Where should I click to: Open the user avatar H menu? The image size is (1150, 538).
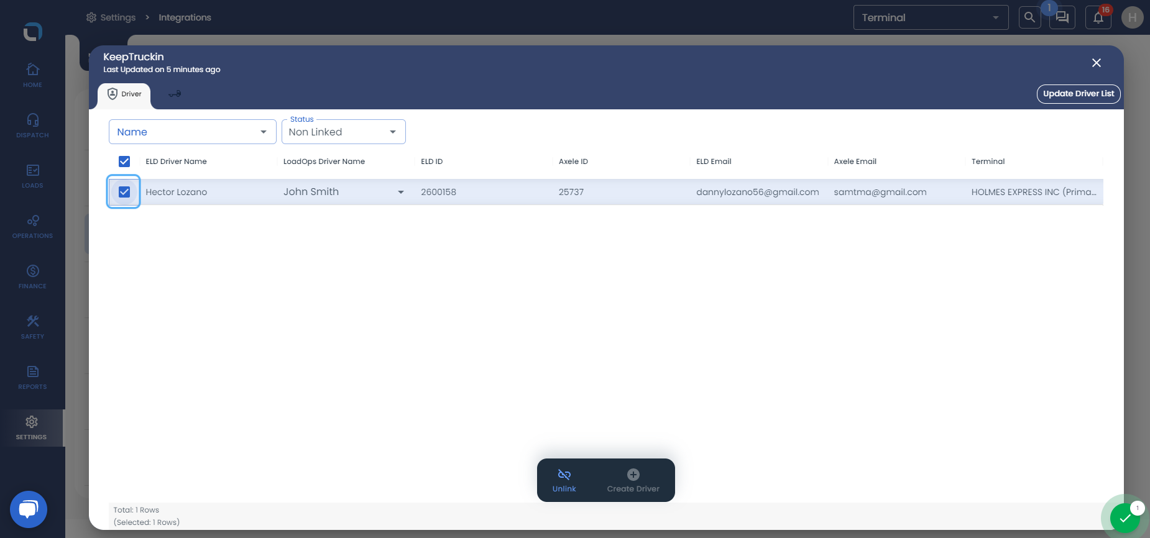tap(1132, 17)
